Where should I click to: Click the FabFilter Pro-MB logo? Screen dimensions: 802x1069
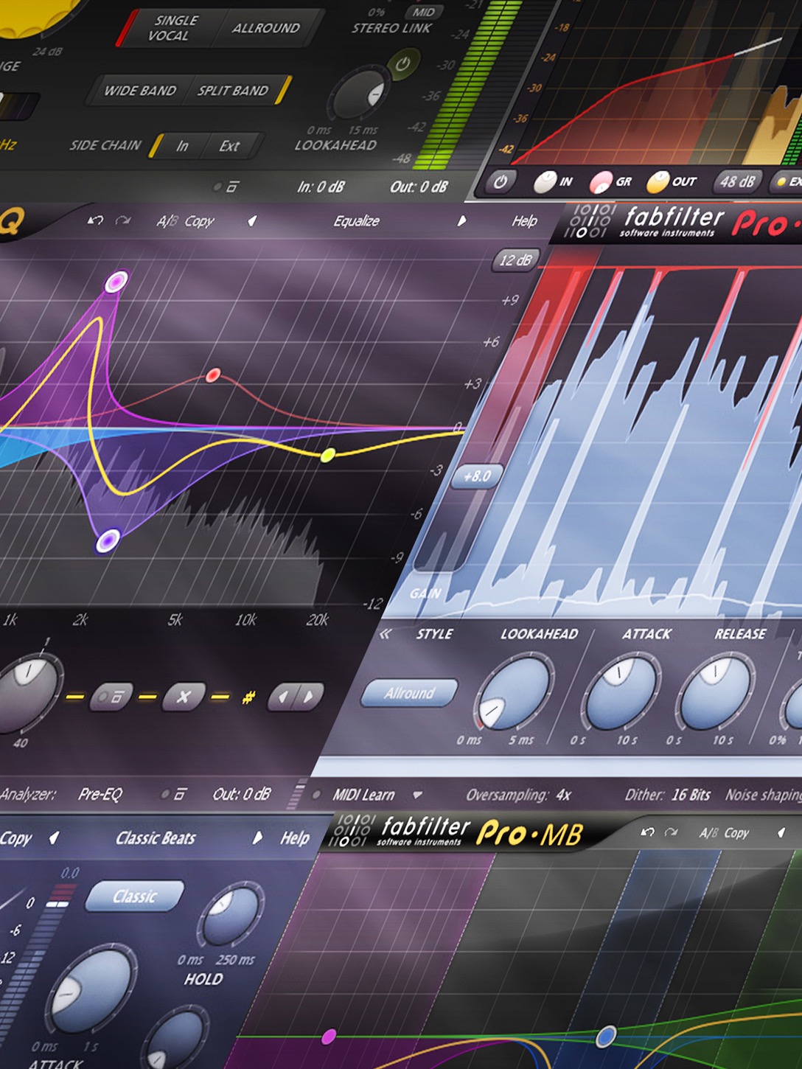tap(457, 832)
